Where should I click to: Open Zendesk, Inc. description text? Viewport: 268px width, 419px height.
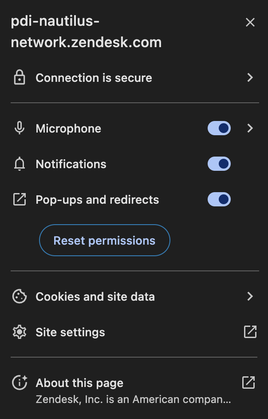(x=133, y=399)
